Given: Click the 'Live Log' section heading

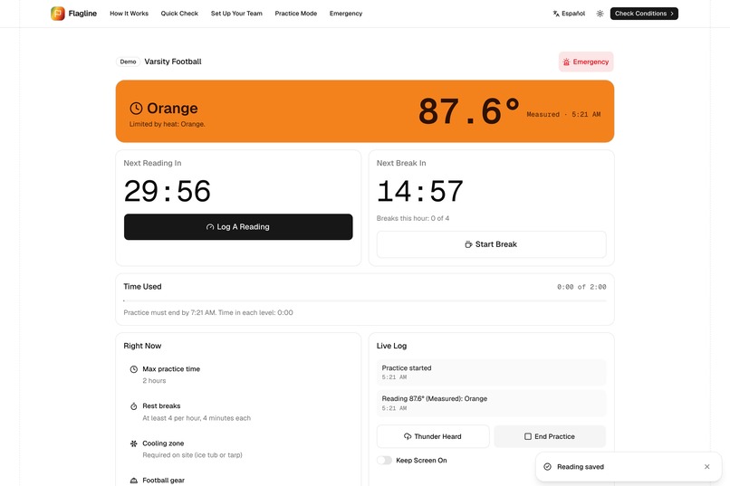Looking at the screenshot, I should [391, 346].
